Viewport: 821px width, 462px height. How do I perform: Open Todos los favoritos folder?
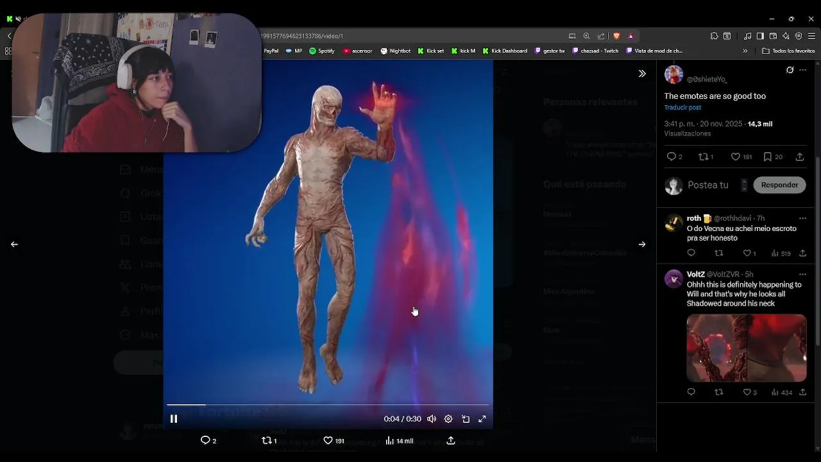pyautogui.click(x=789, y=51)
